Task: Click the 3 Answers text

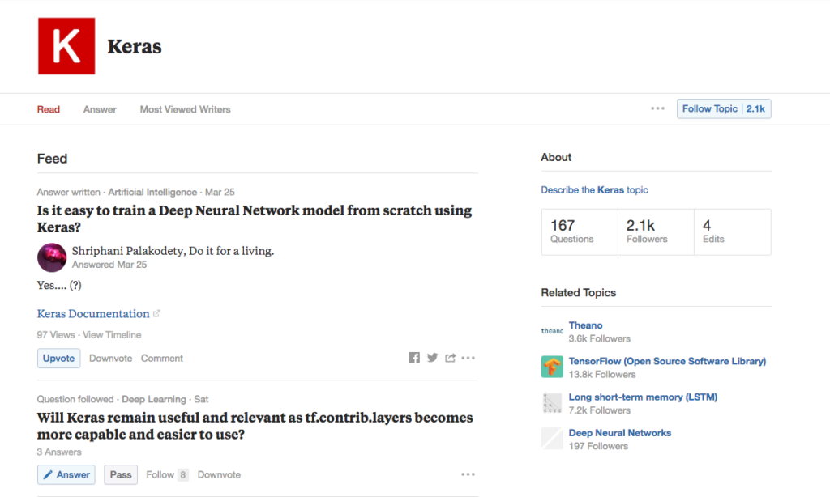Action: point(59,452)
